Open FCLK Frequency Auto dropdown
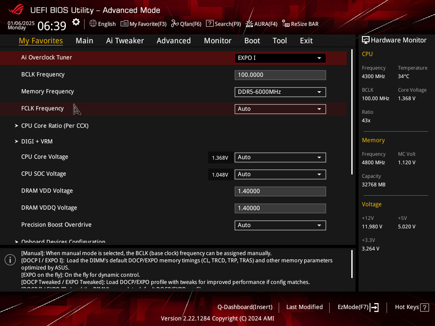The image size is (435, 326). [280, 109]
